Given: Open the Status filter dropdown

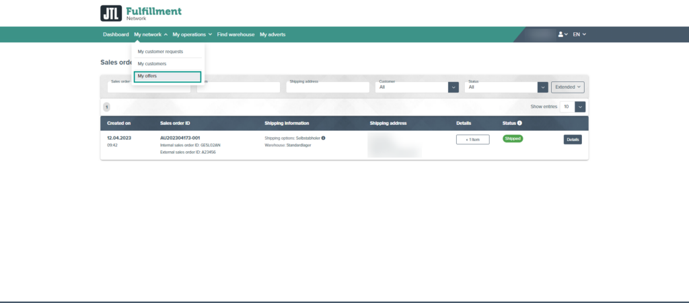Looking at the screenshot, I should point(506,87).
